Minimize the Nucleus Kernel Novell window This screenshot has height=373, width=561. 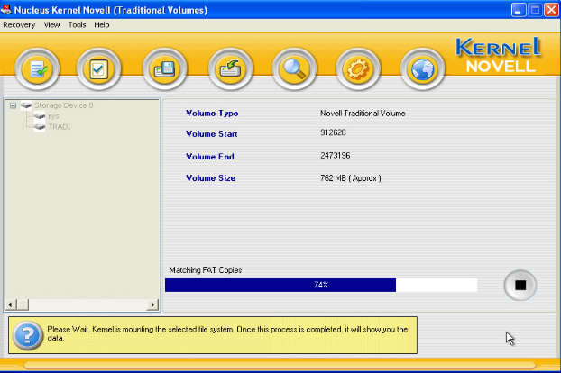[x=518, y=10]
